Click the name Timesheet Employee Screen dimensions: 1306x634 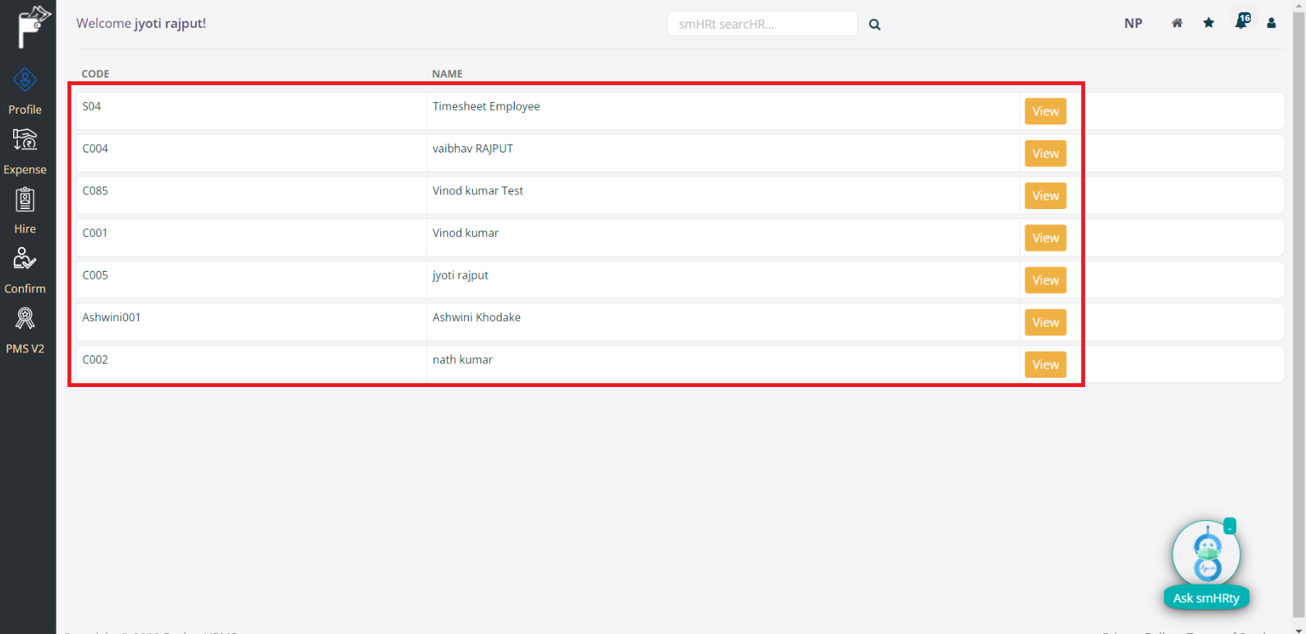point(486,106)
